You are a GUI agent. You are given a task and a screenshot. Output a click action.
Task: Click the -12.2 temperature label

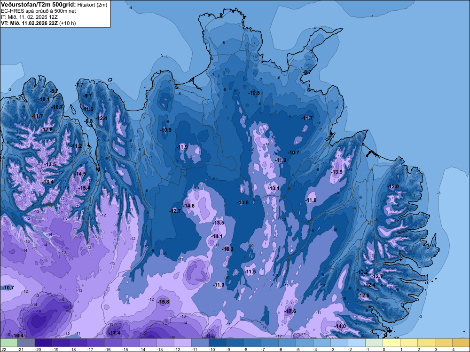point(362,272)
